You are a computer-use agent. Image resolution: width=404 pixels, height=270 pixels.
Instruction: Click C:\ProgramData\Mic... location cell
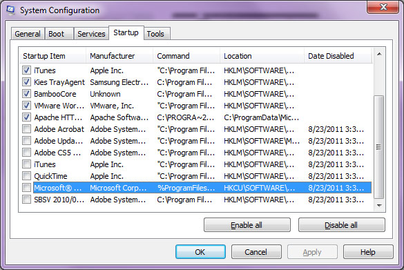[261, 117]
